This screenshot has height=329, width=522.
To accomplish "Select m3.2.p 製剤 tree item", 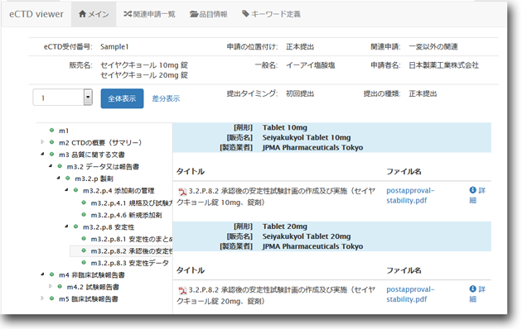I will (94, 179).
